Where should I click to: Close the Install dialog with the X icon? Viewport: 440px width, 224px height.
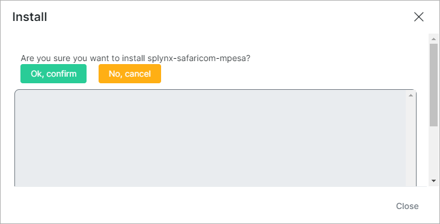[x=419, y=17]
